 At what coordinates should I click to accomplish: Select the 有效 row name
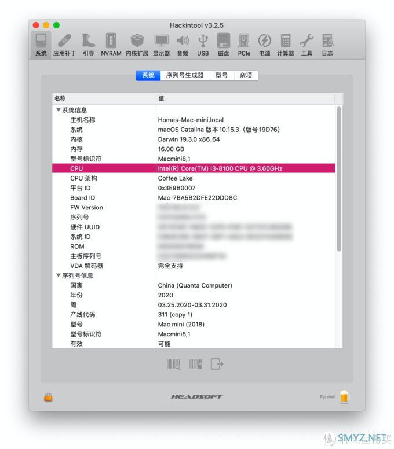click(x=76, y=344)
